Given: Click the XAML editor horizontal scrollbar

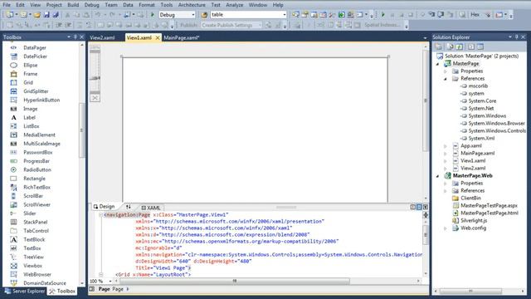Looking at the screenshot, I should tap(234, 281).
